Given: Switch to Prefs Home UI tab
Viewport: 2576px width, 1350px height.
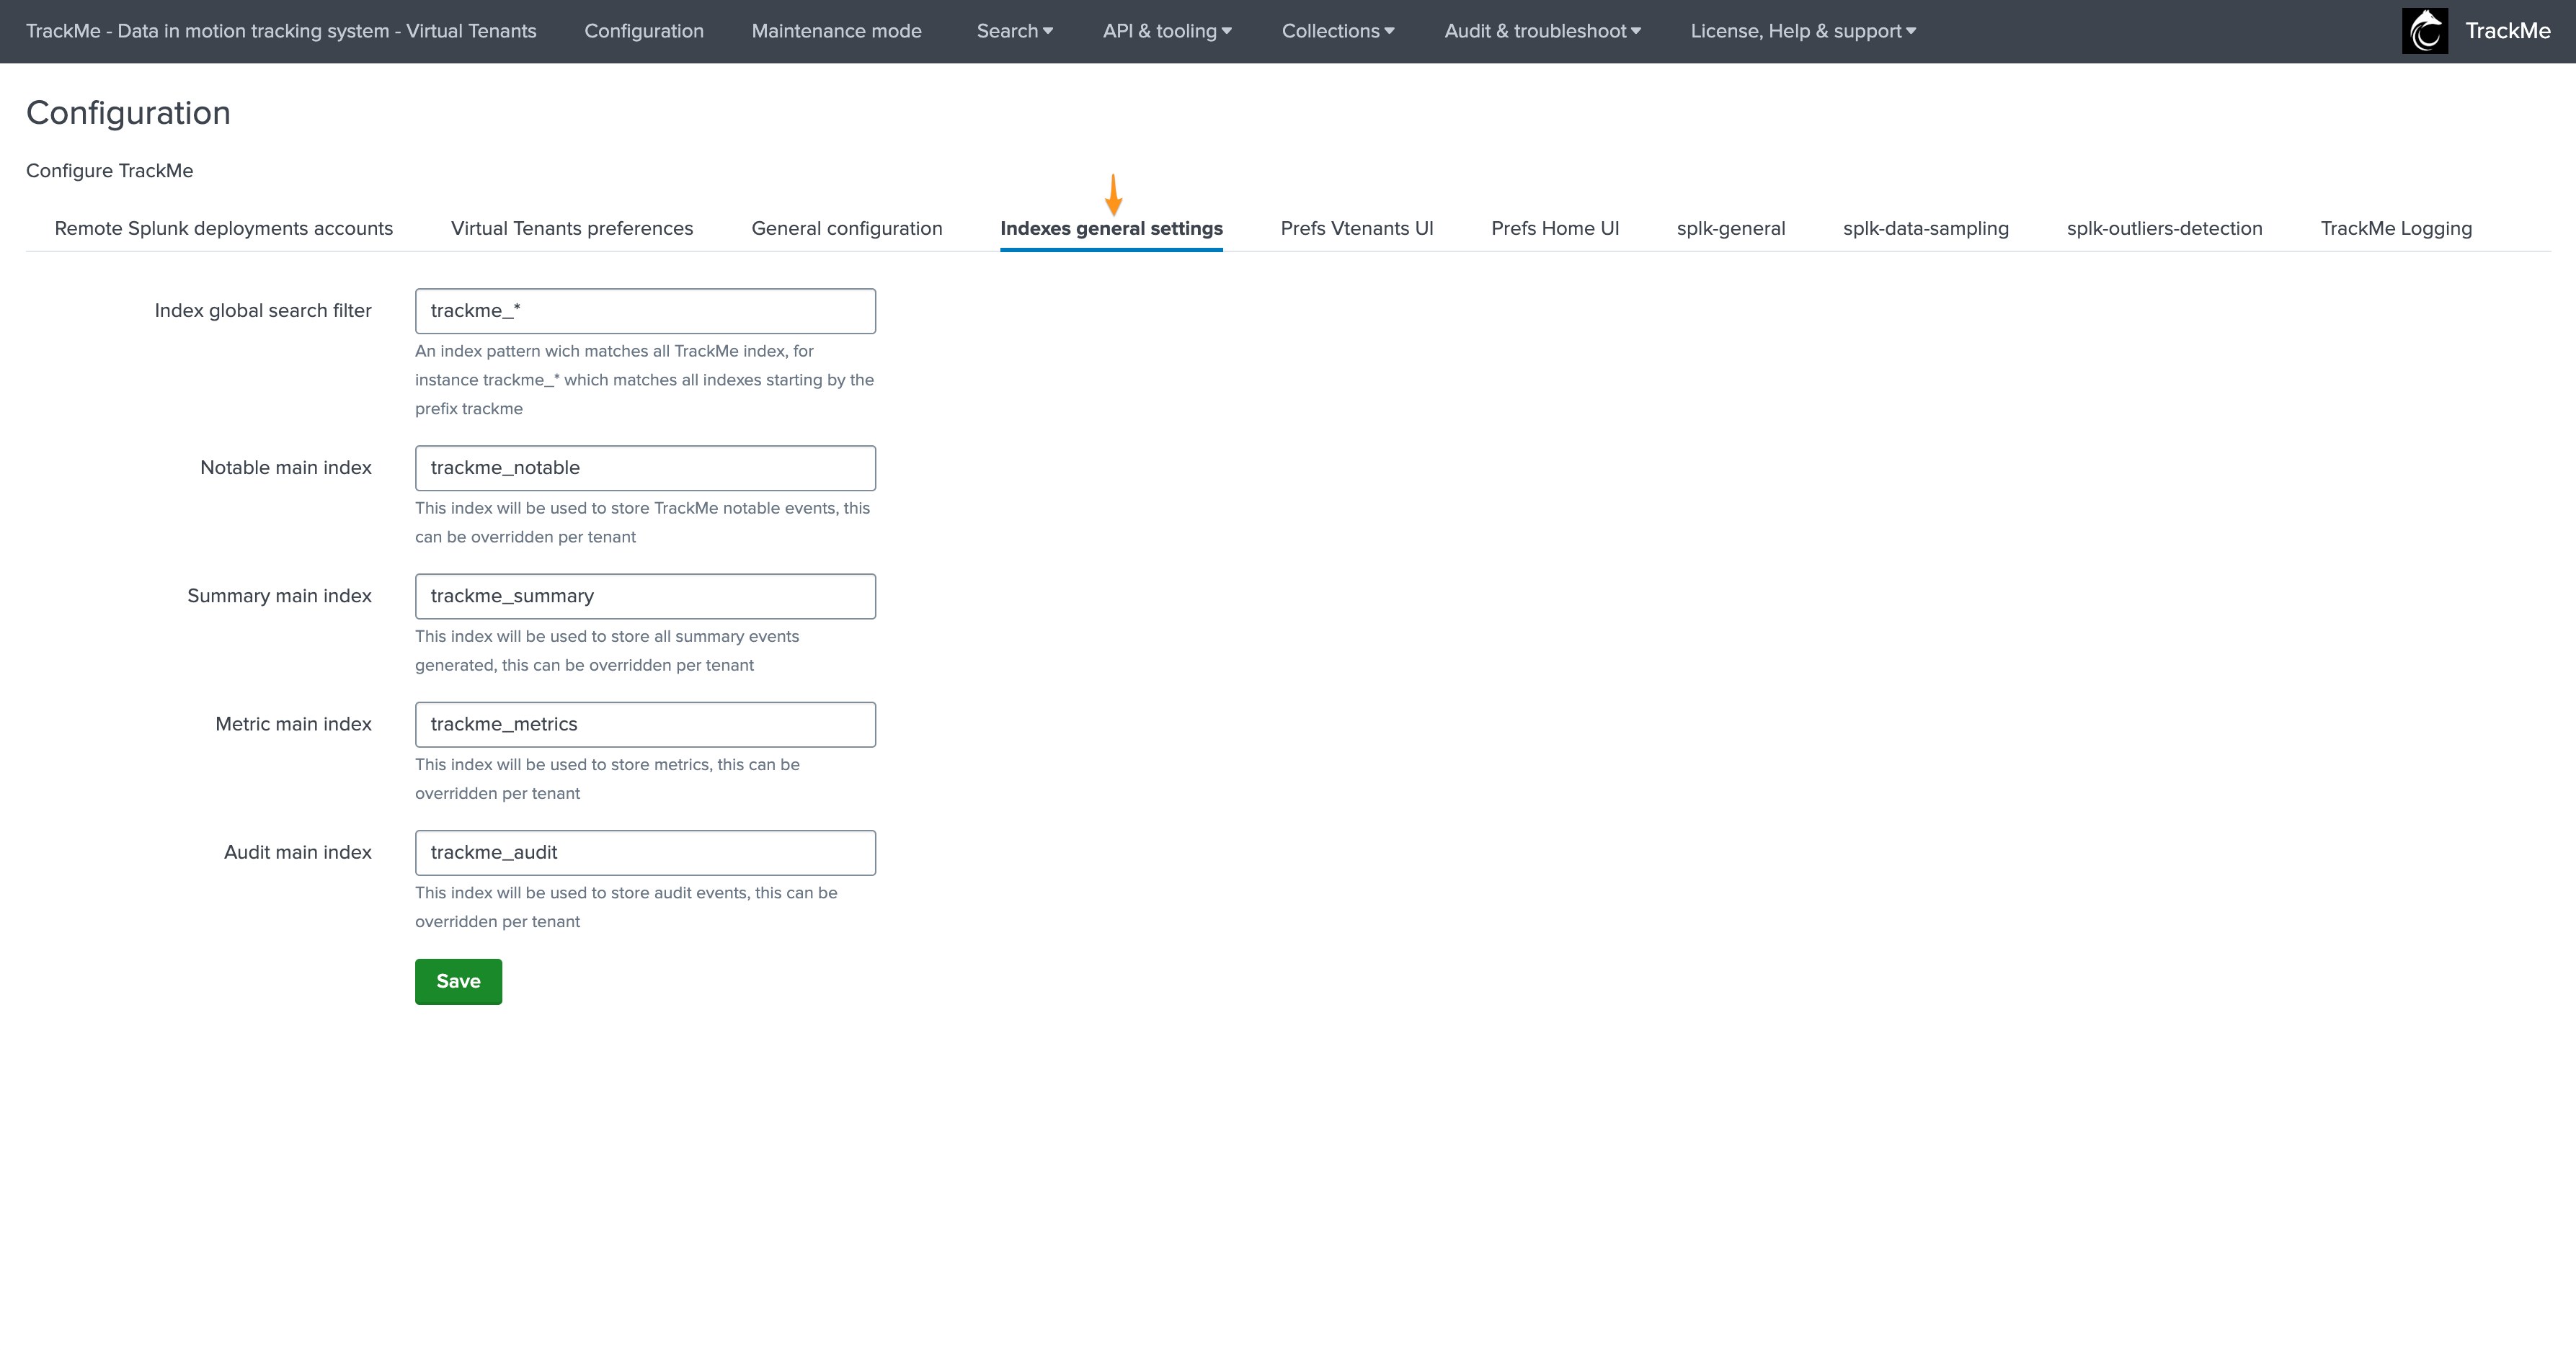Looking at the screenshot, I should [1554, 229].
